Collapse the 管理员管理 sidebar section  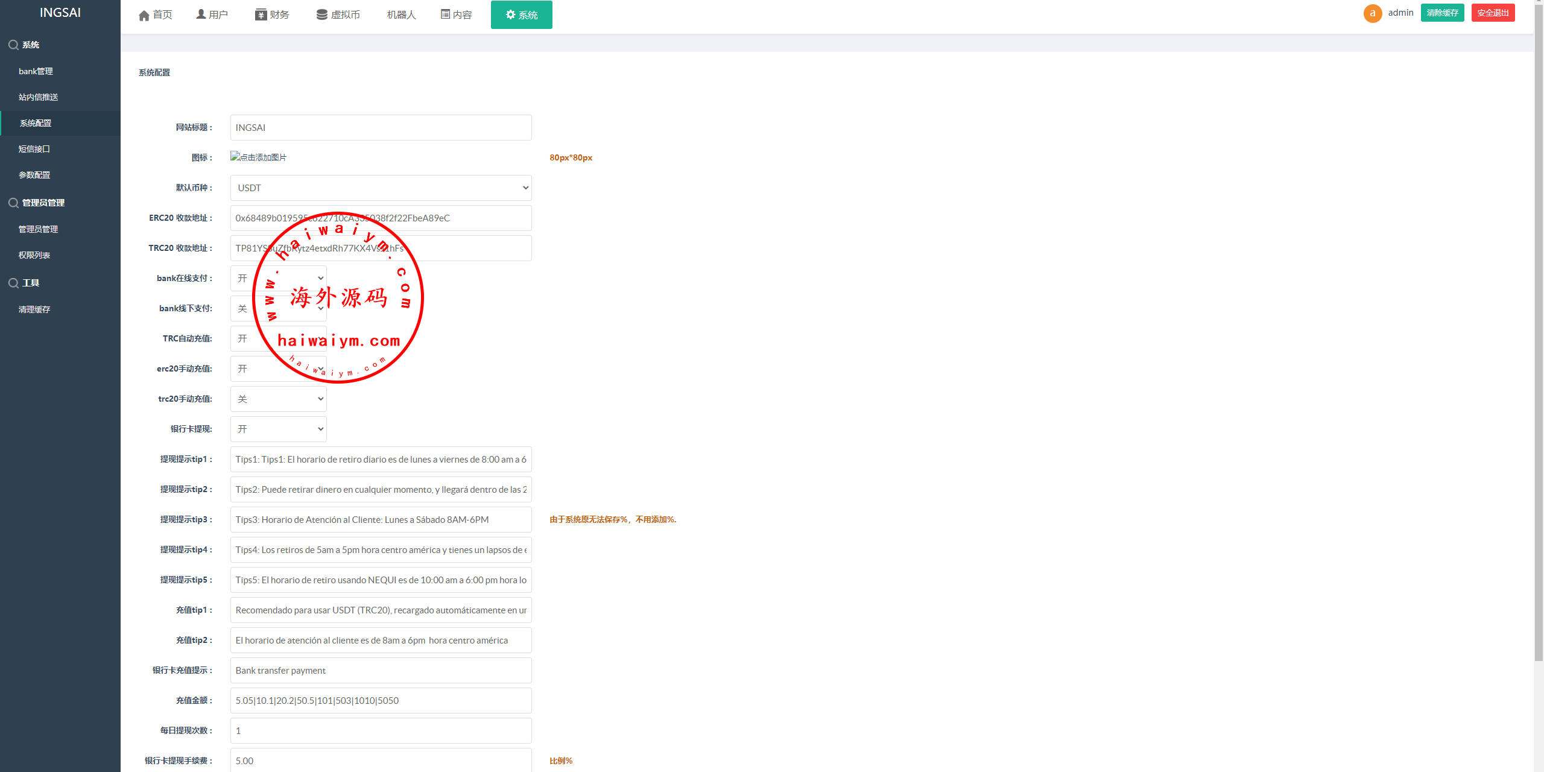pos(43,203)
